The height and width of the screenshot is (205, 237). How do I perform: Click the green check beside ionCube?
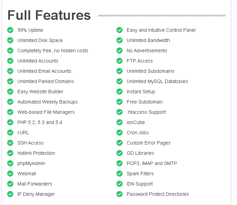(120, 122)
